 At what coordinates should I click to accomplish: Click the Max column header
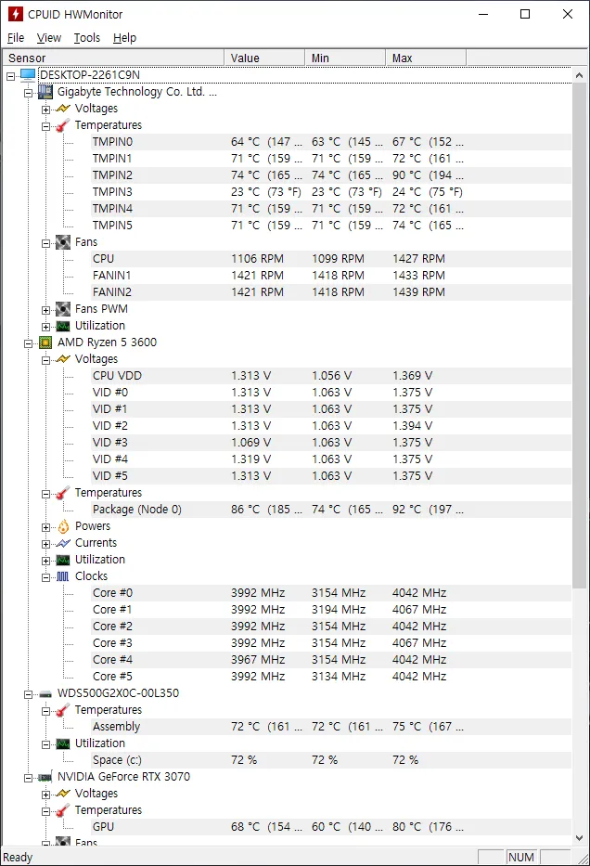pyautogui.click(x=426, y=58)
